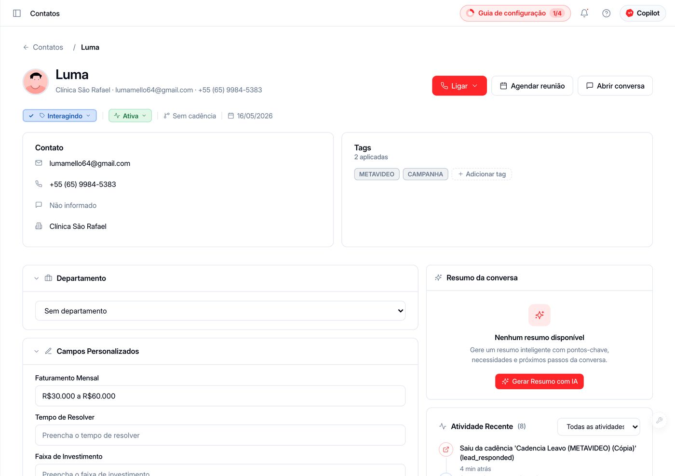The image size is (675, 476).
Task: Open the notifications bell
Action: (x=584, y=13)
